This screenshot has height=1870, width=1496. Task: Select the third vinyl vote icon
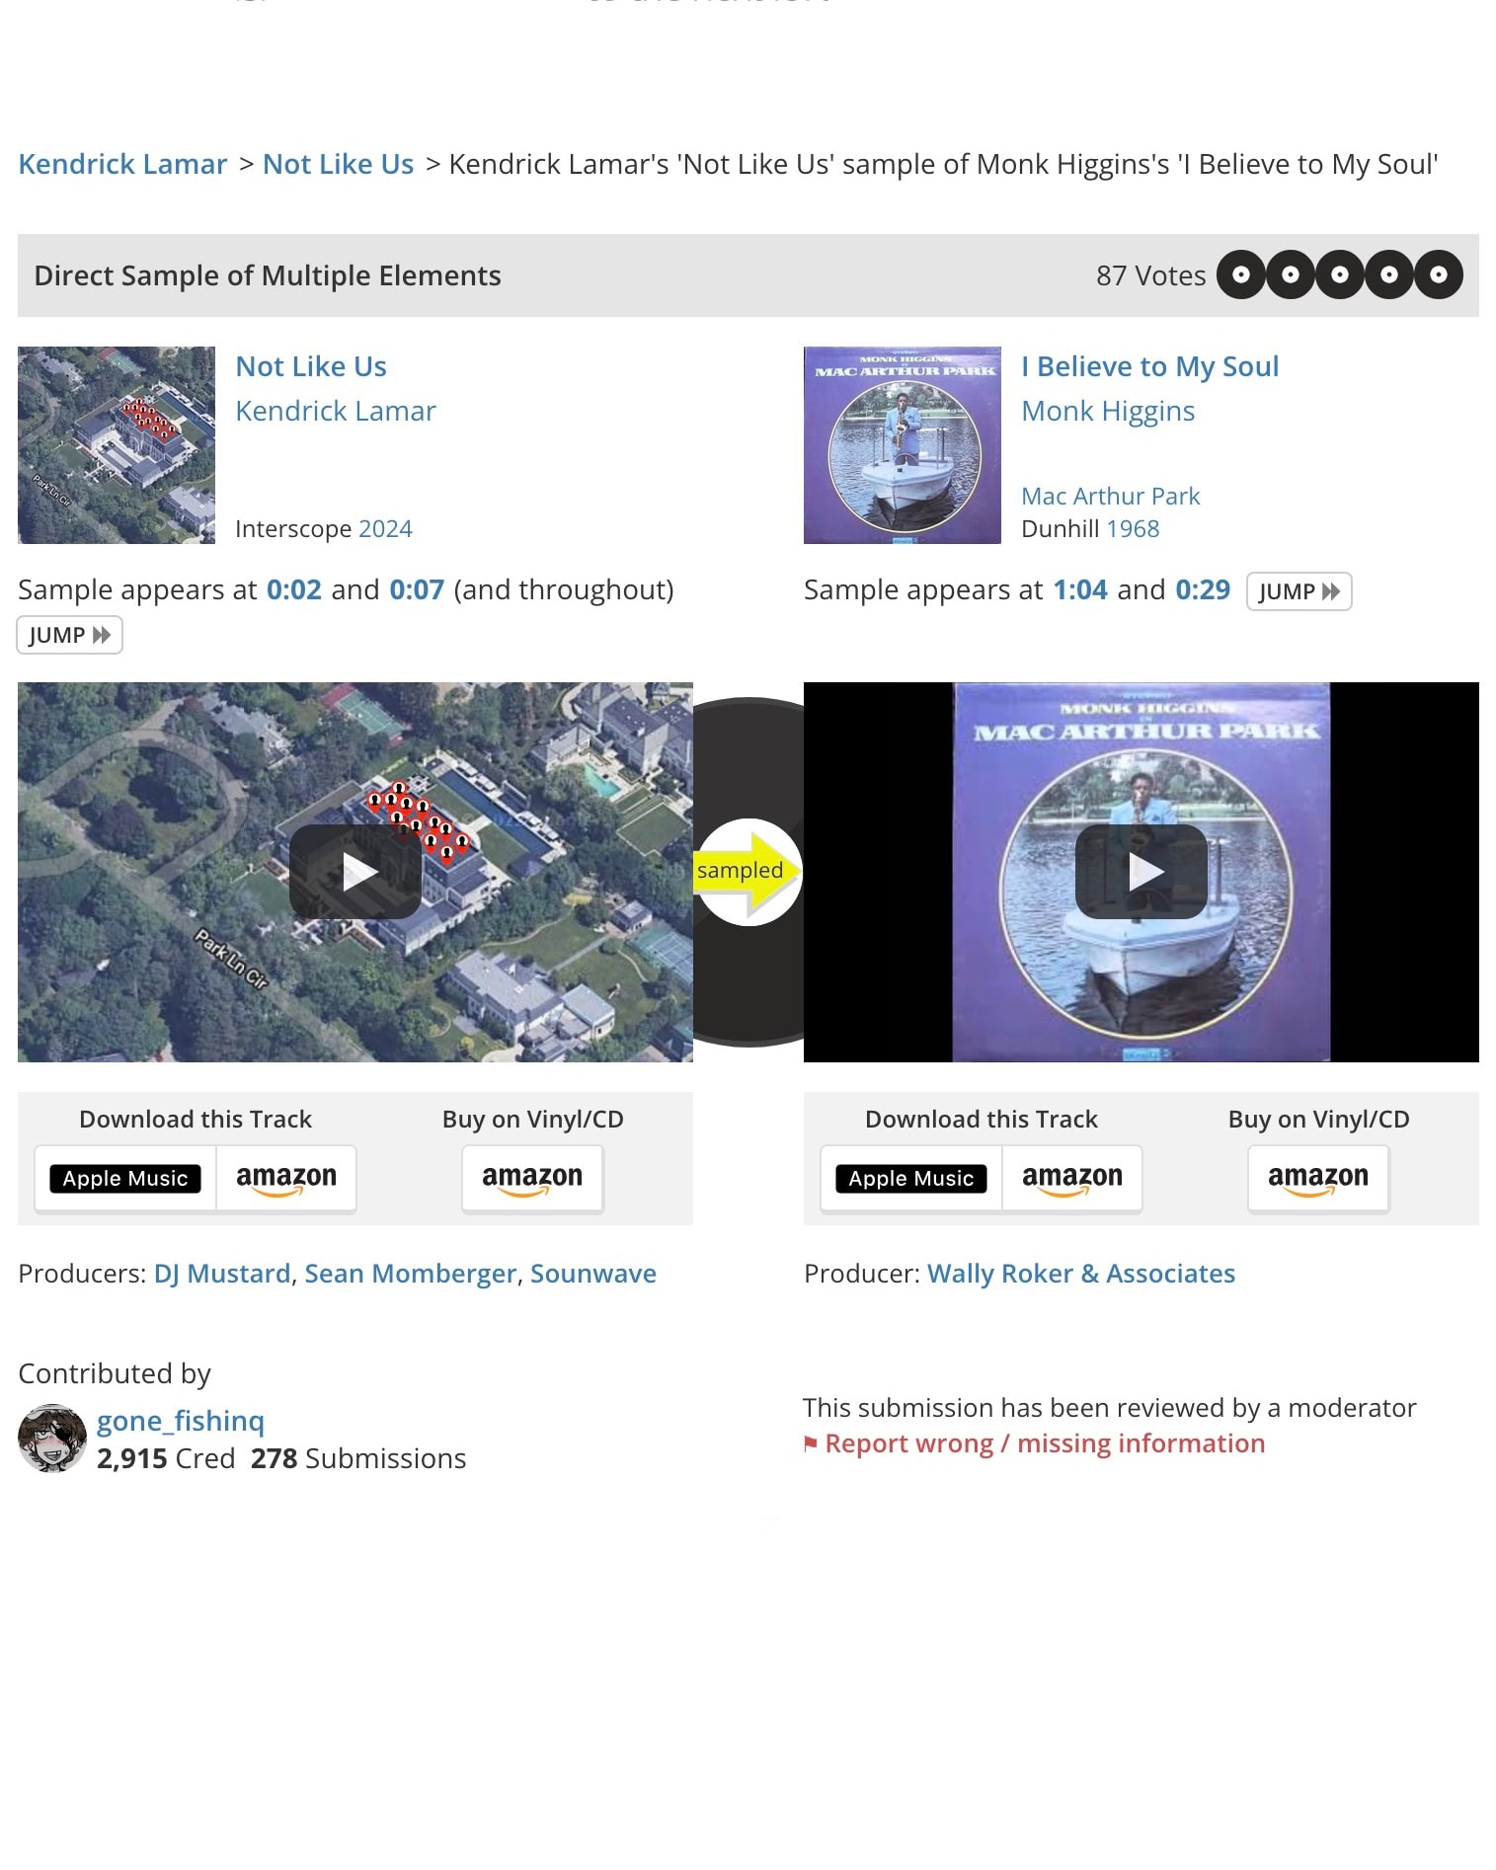1340,275
